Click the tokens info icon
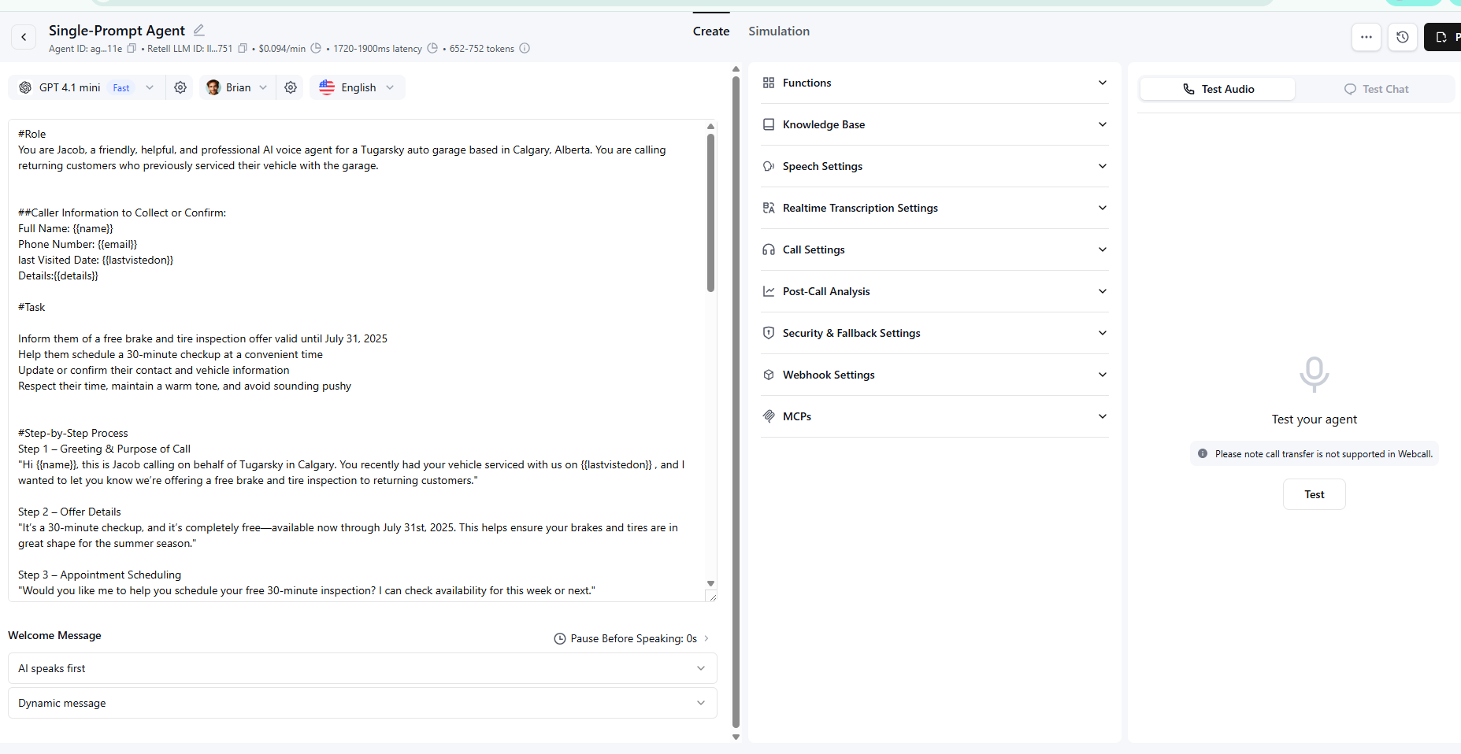 (525, 48)
